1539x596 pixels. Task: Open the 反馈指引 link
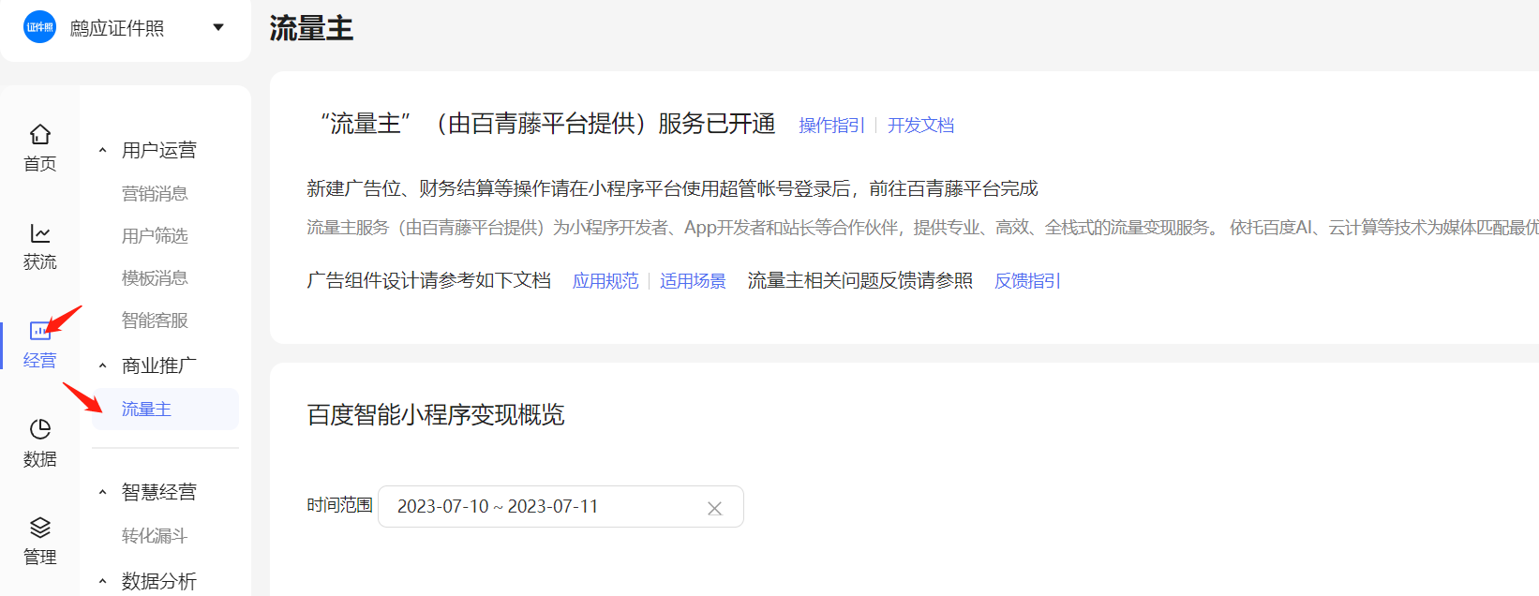pos(1027,280)
